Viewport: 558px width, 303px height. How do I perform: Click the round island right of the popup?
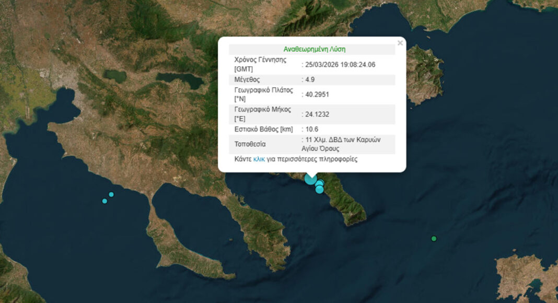pyautogui.click(x=424, y=73)
